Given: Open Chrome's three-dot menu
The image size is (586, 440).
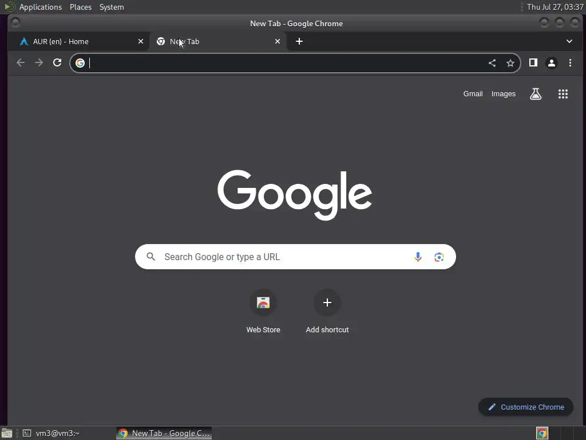Looking at the screenshot, I should click(x=571, y=63).
